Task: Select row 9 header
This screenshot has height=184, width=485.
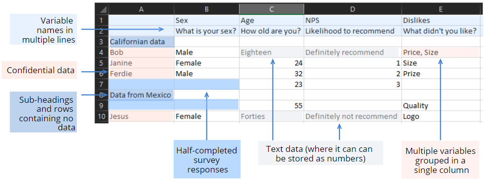Action: point(102,106)
